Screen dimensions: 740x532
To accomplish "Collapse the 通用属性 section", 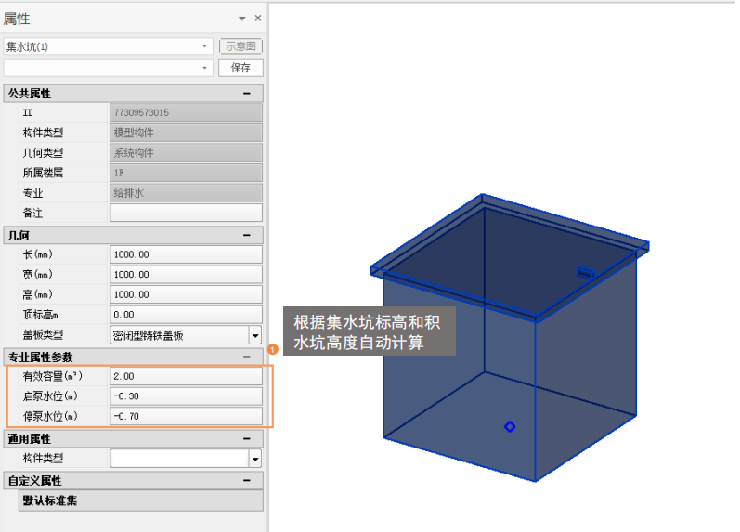I will click(246, 438).
